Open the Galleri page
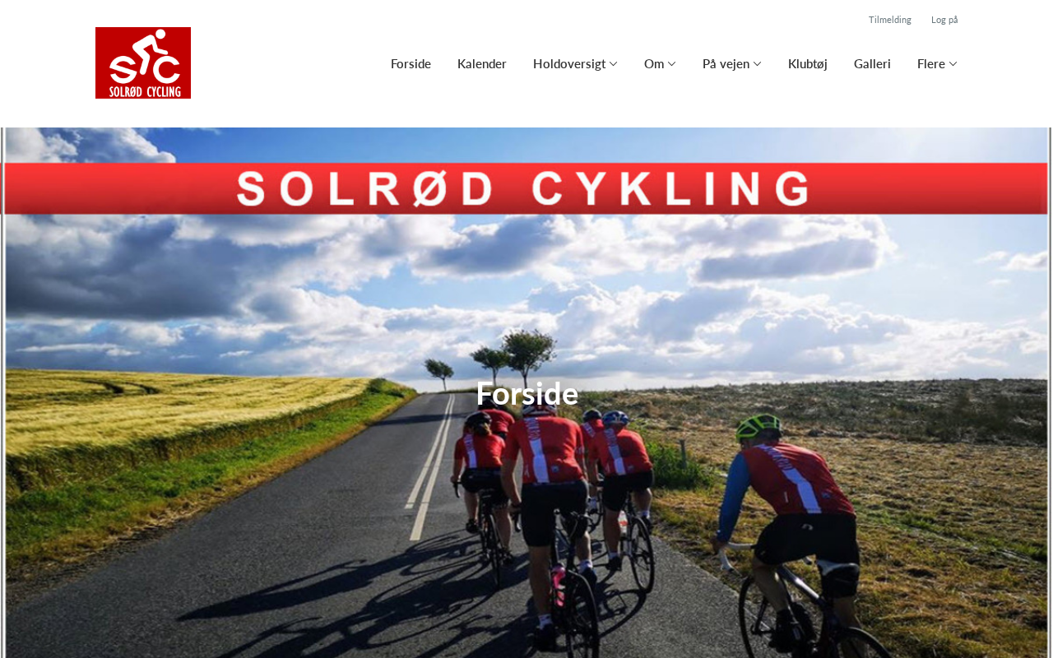 872,63
